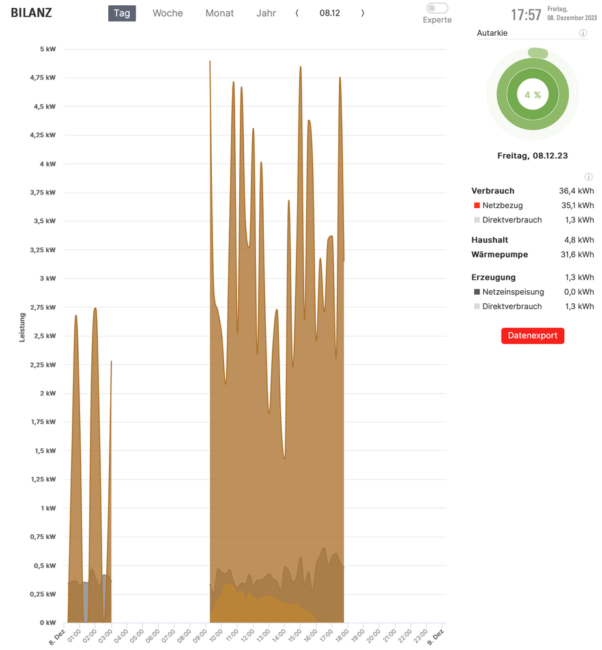
Task: Click the Wärmepumpe label
Action: pyautogui.click(x=500, y=254)
